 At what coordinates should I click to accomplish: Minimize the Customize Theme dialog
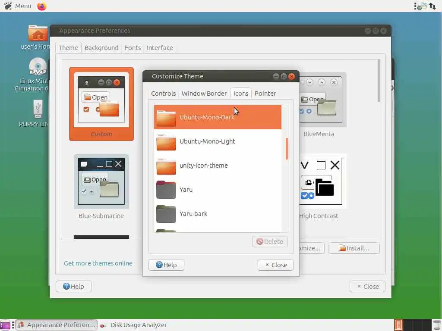click(276, 76)
